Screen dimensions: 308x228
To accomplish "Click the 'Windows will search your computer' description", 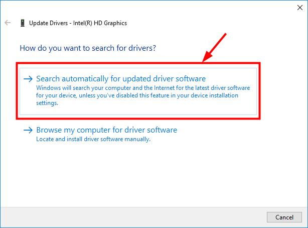I will (x=142, y=87).
